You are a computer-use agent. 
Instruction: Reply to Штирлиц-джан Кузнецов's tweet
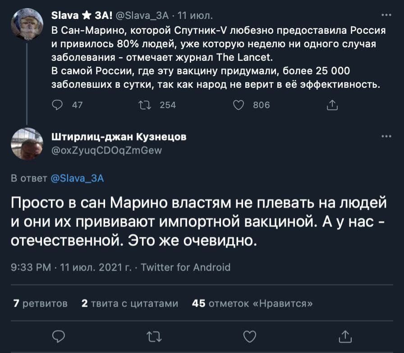[x=59, y=336]
